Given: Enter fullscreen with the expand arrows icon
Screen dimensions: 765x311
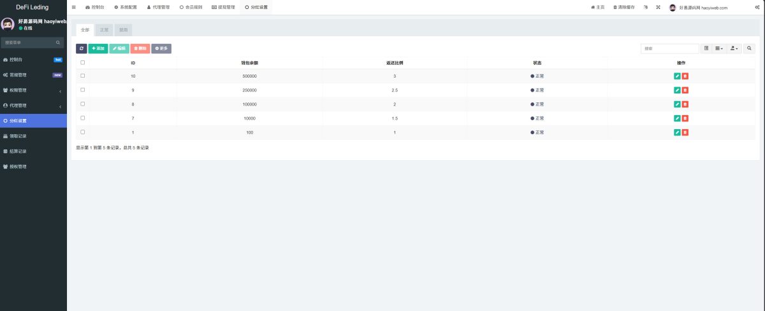Looking at the screenshot, I should pyautogui.click(x=657, y=7).
